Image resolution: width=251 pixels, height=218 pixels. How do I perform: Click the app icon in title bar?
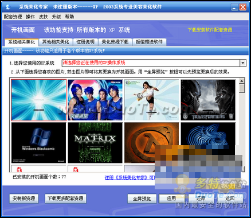point(8,7)
